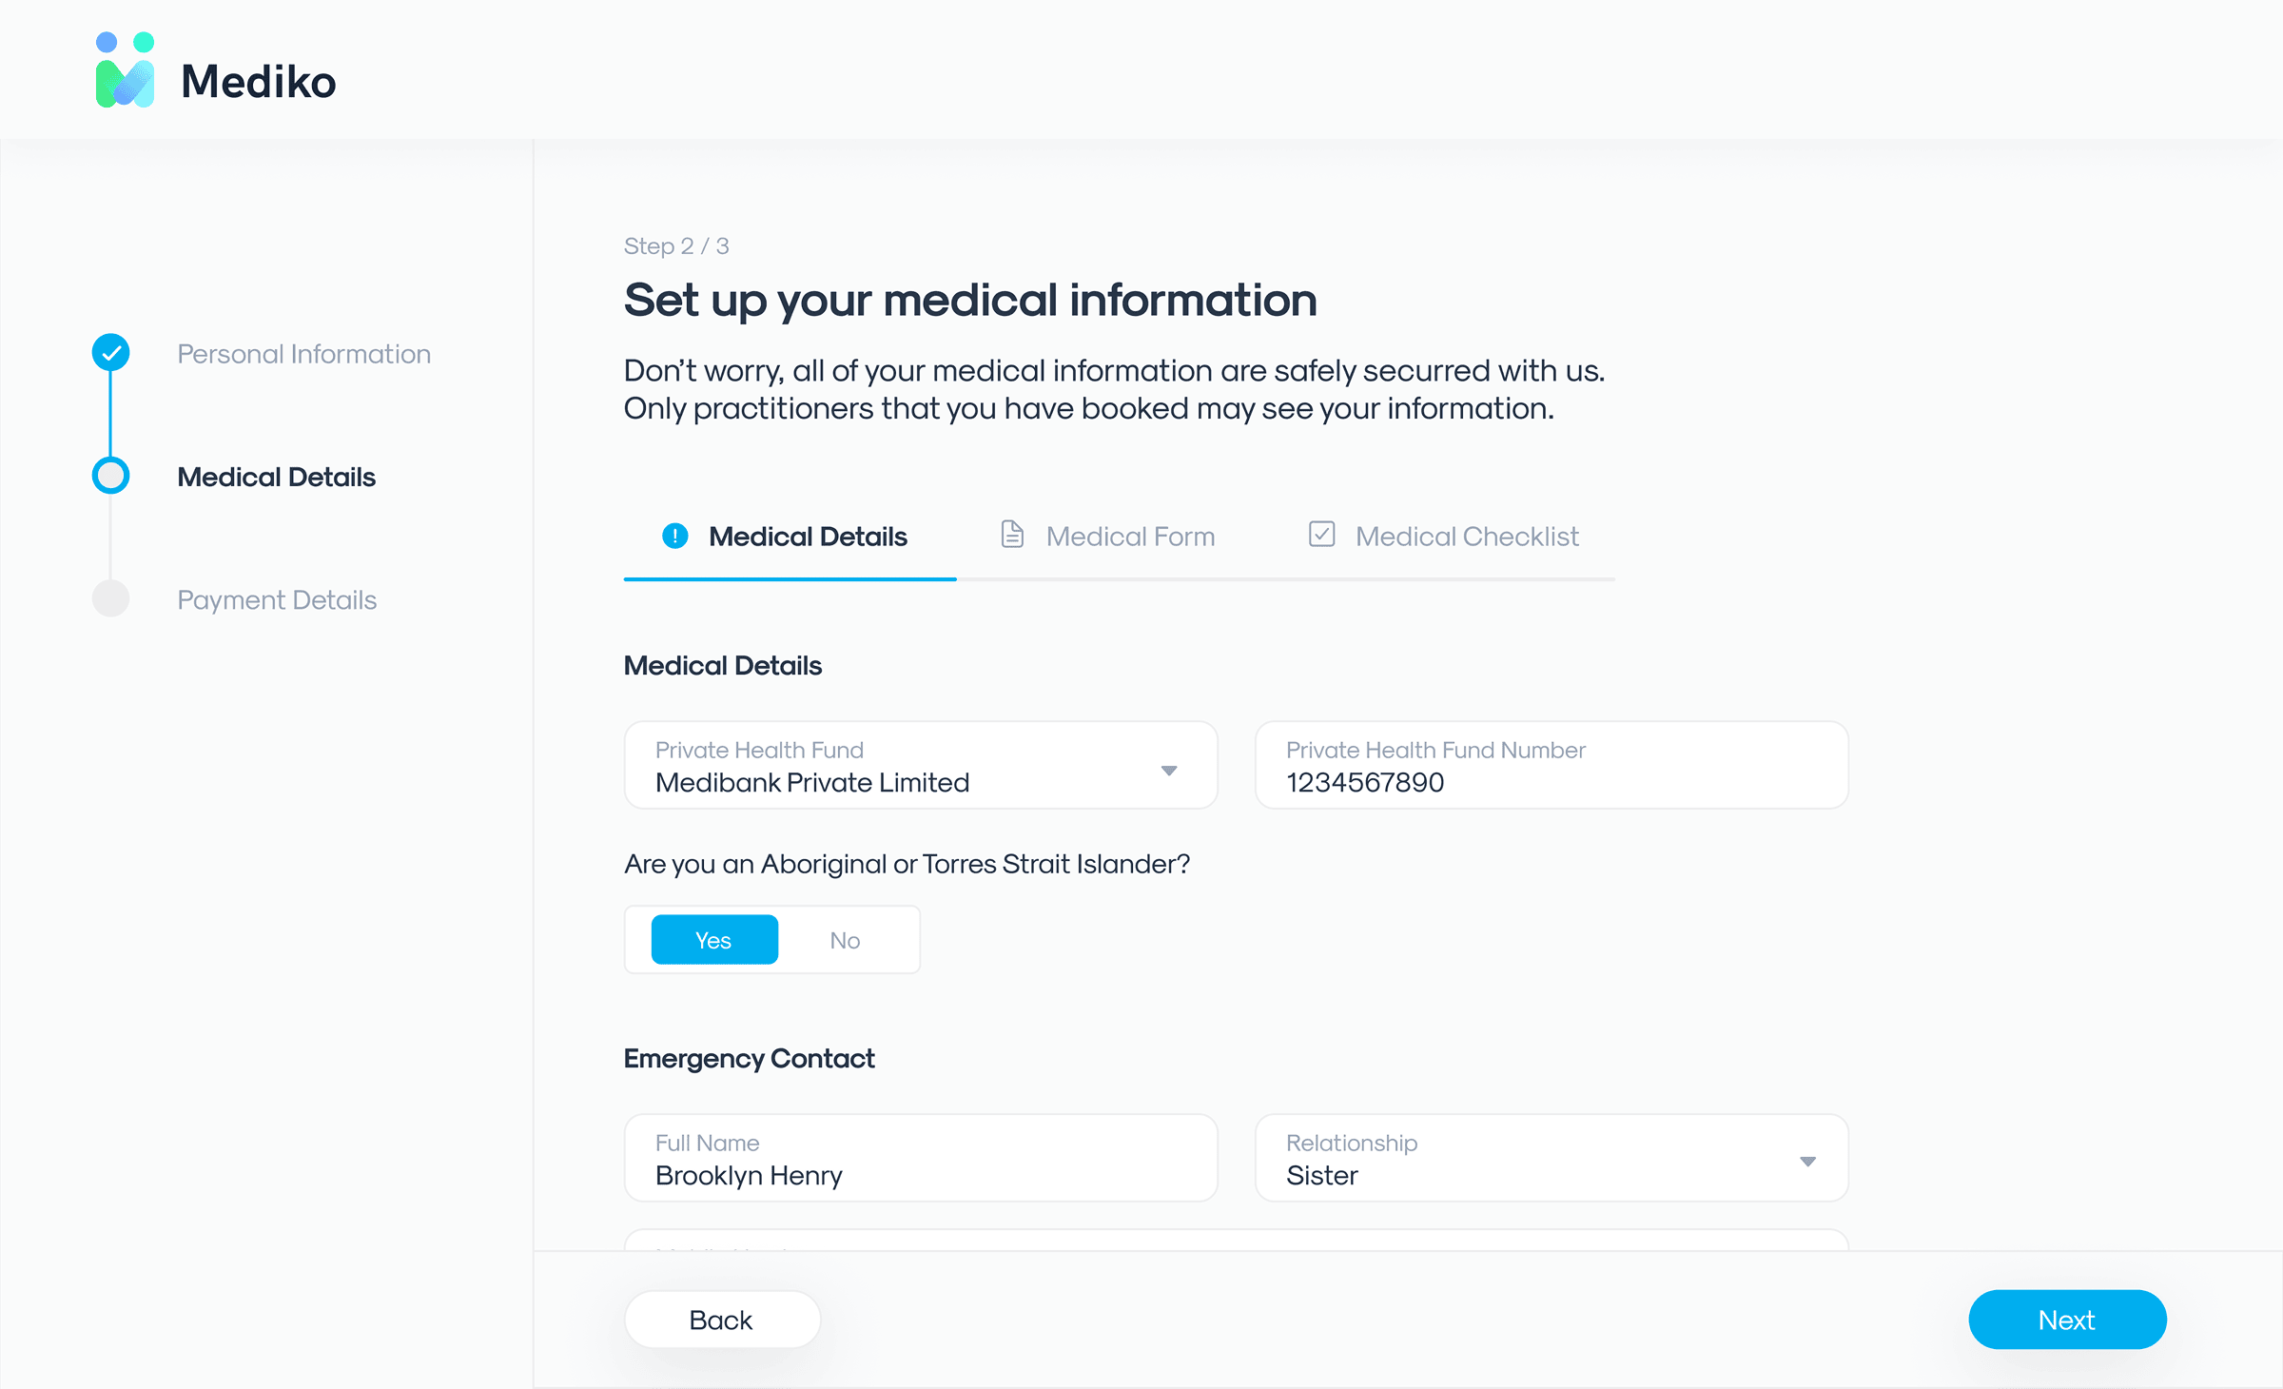The image size is (2283, 1389).
Task: Click the blue exclamation icon on Medical Details tab
Action: tap(674, 537)
